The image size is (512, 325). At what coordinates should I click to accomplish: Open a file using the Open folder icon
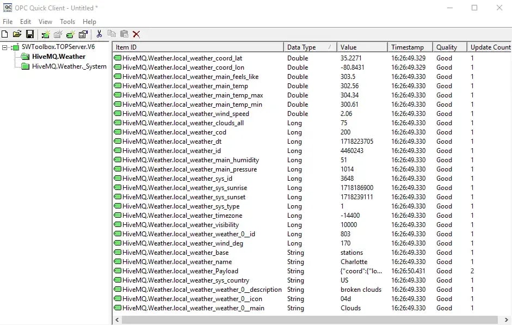coord(17,33)
